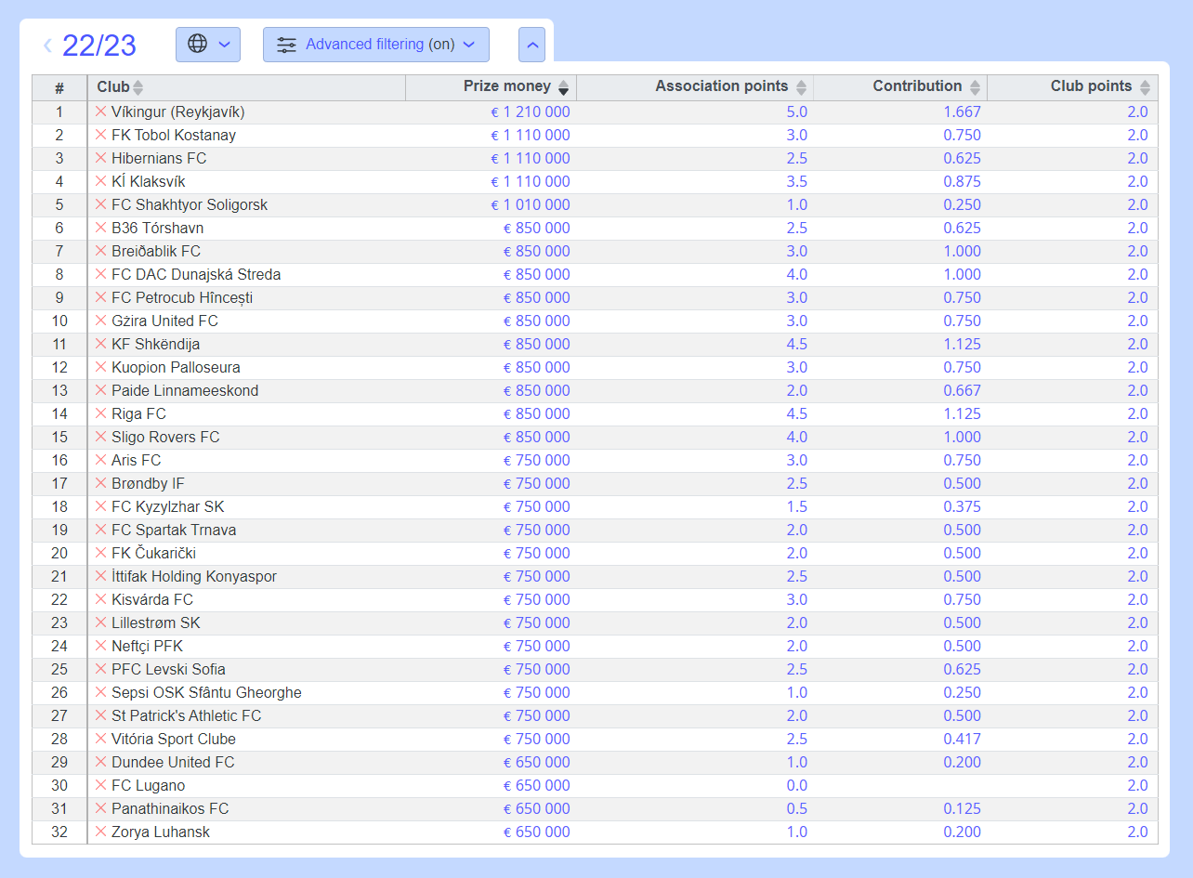Open the globe region selector dropdown
Screen dimensions: 1193x878
pos(208,45)
